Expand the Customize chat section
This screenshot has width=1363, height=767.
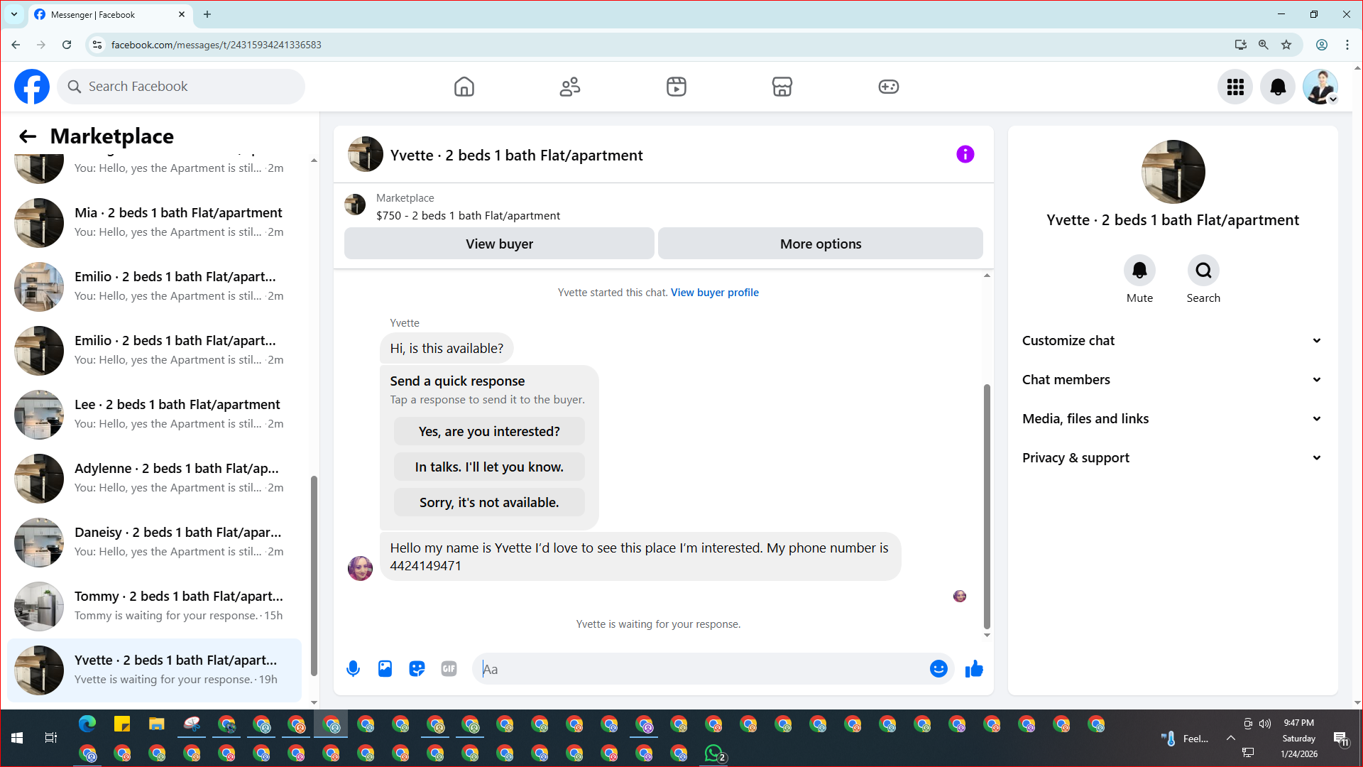pyautogui.click(x=1171, y=340)
